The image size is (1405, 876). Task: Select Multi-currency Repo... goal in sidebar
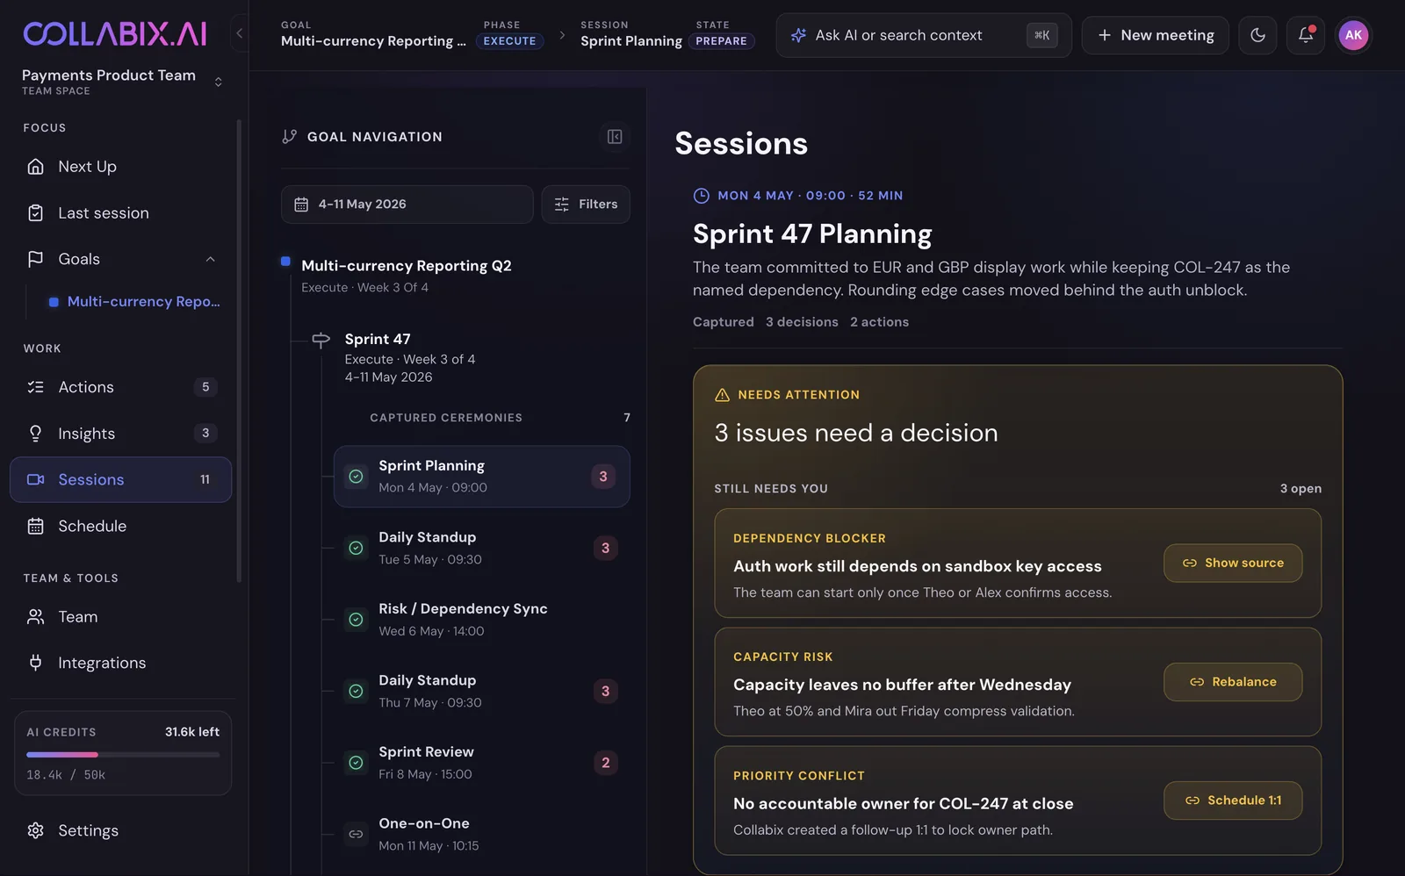(134, 301)
